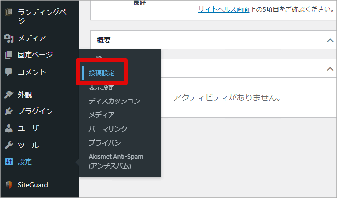Click the 固定ページ pages icon
337x198 pixels.
point(9,55)
